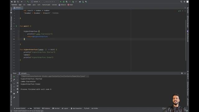
Task: Open IDE settings gear at top right
Action: pos(184,2)
